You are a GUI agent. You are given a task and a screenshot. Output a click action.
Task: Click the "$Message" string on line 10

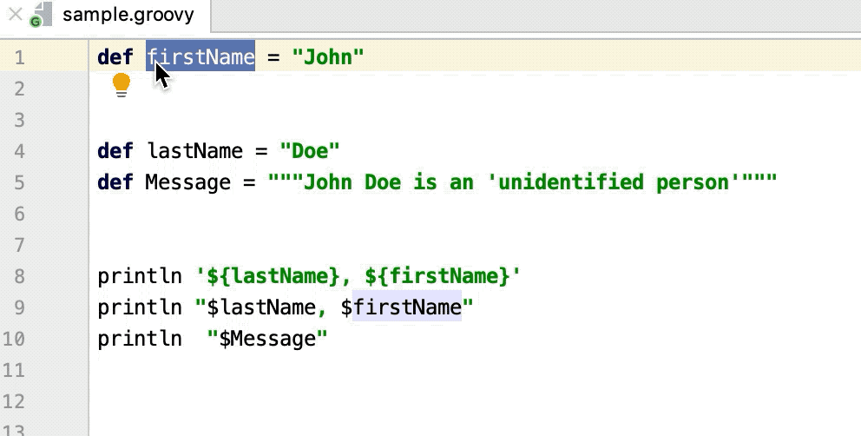click(267, 339)
